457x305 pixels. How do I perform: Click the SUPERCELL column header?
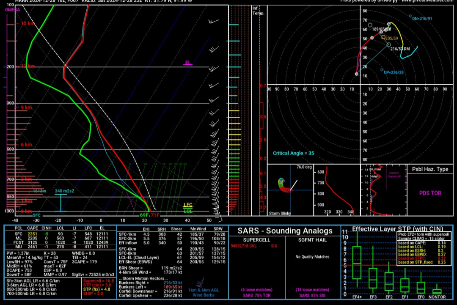[x=256, y=240]
